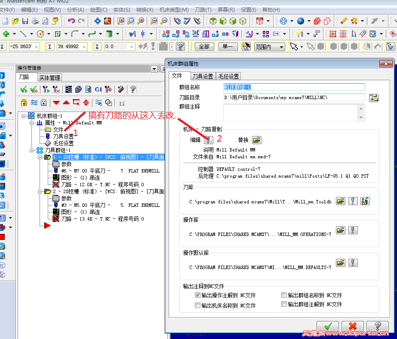Image resolution: width=397 pixels, height=339 pixels.
Task: Click the 刀路目录 path field
Action: [294, 97]
